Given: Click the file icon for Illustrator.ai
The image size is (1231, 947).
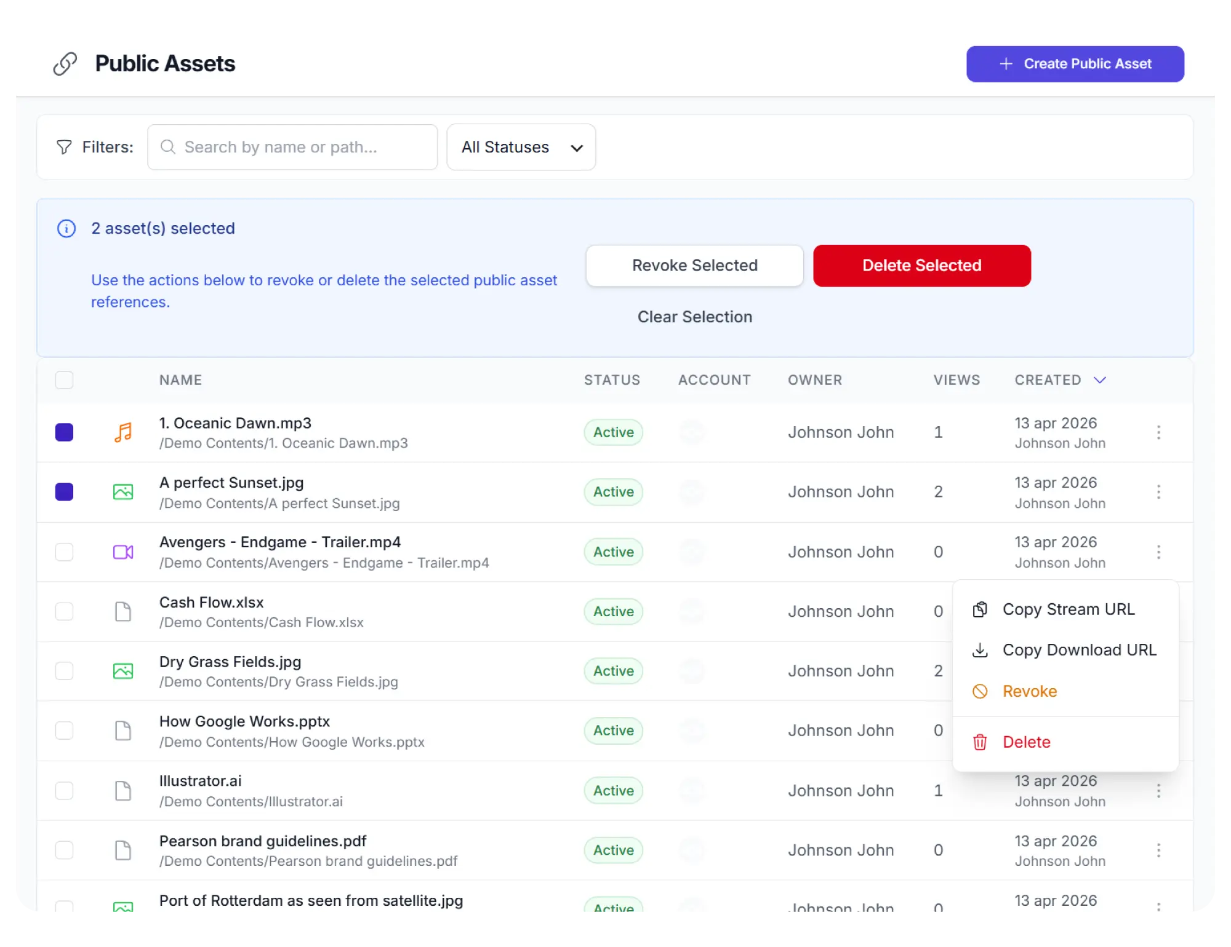Looking at the screenshot, I should [123, 791].
